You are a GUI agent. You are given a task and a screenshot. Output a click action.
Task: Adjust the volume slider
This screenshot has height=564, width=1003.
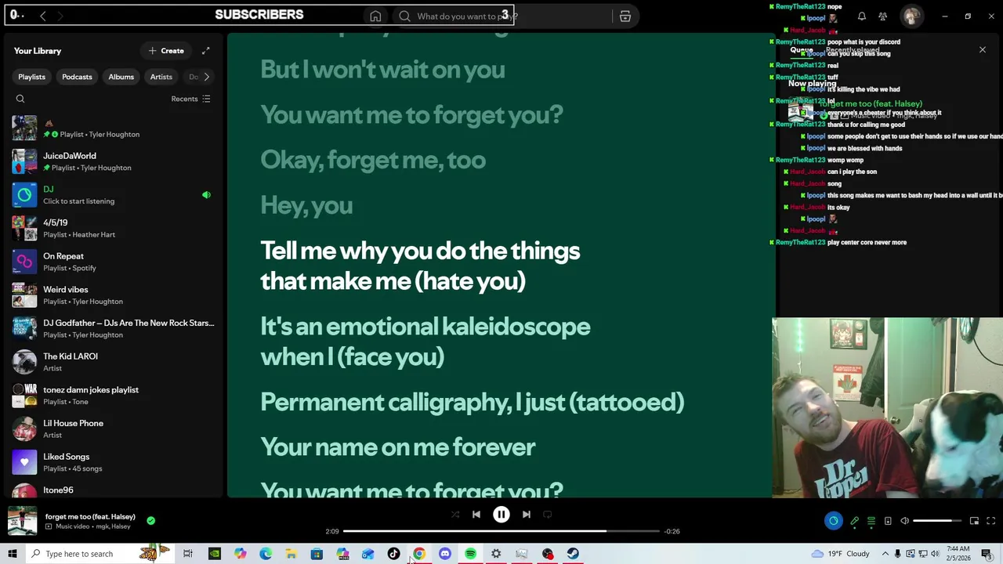pyautogui.click(x=937, y=521)
